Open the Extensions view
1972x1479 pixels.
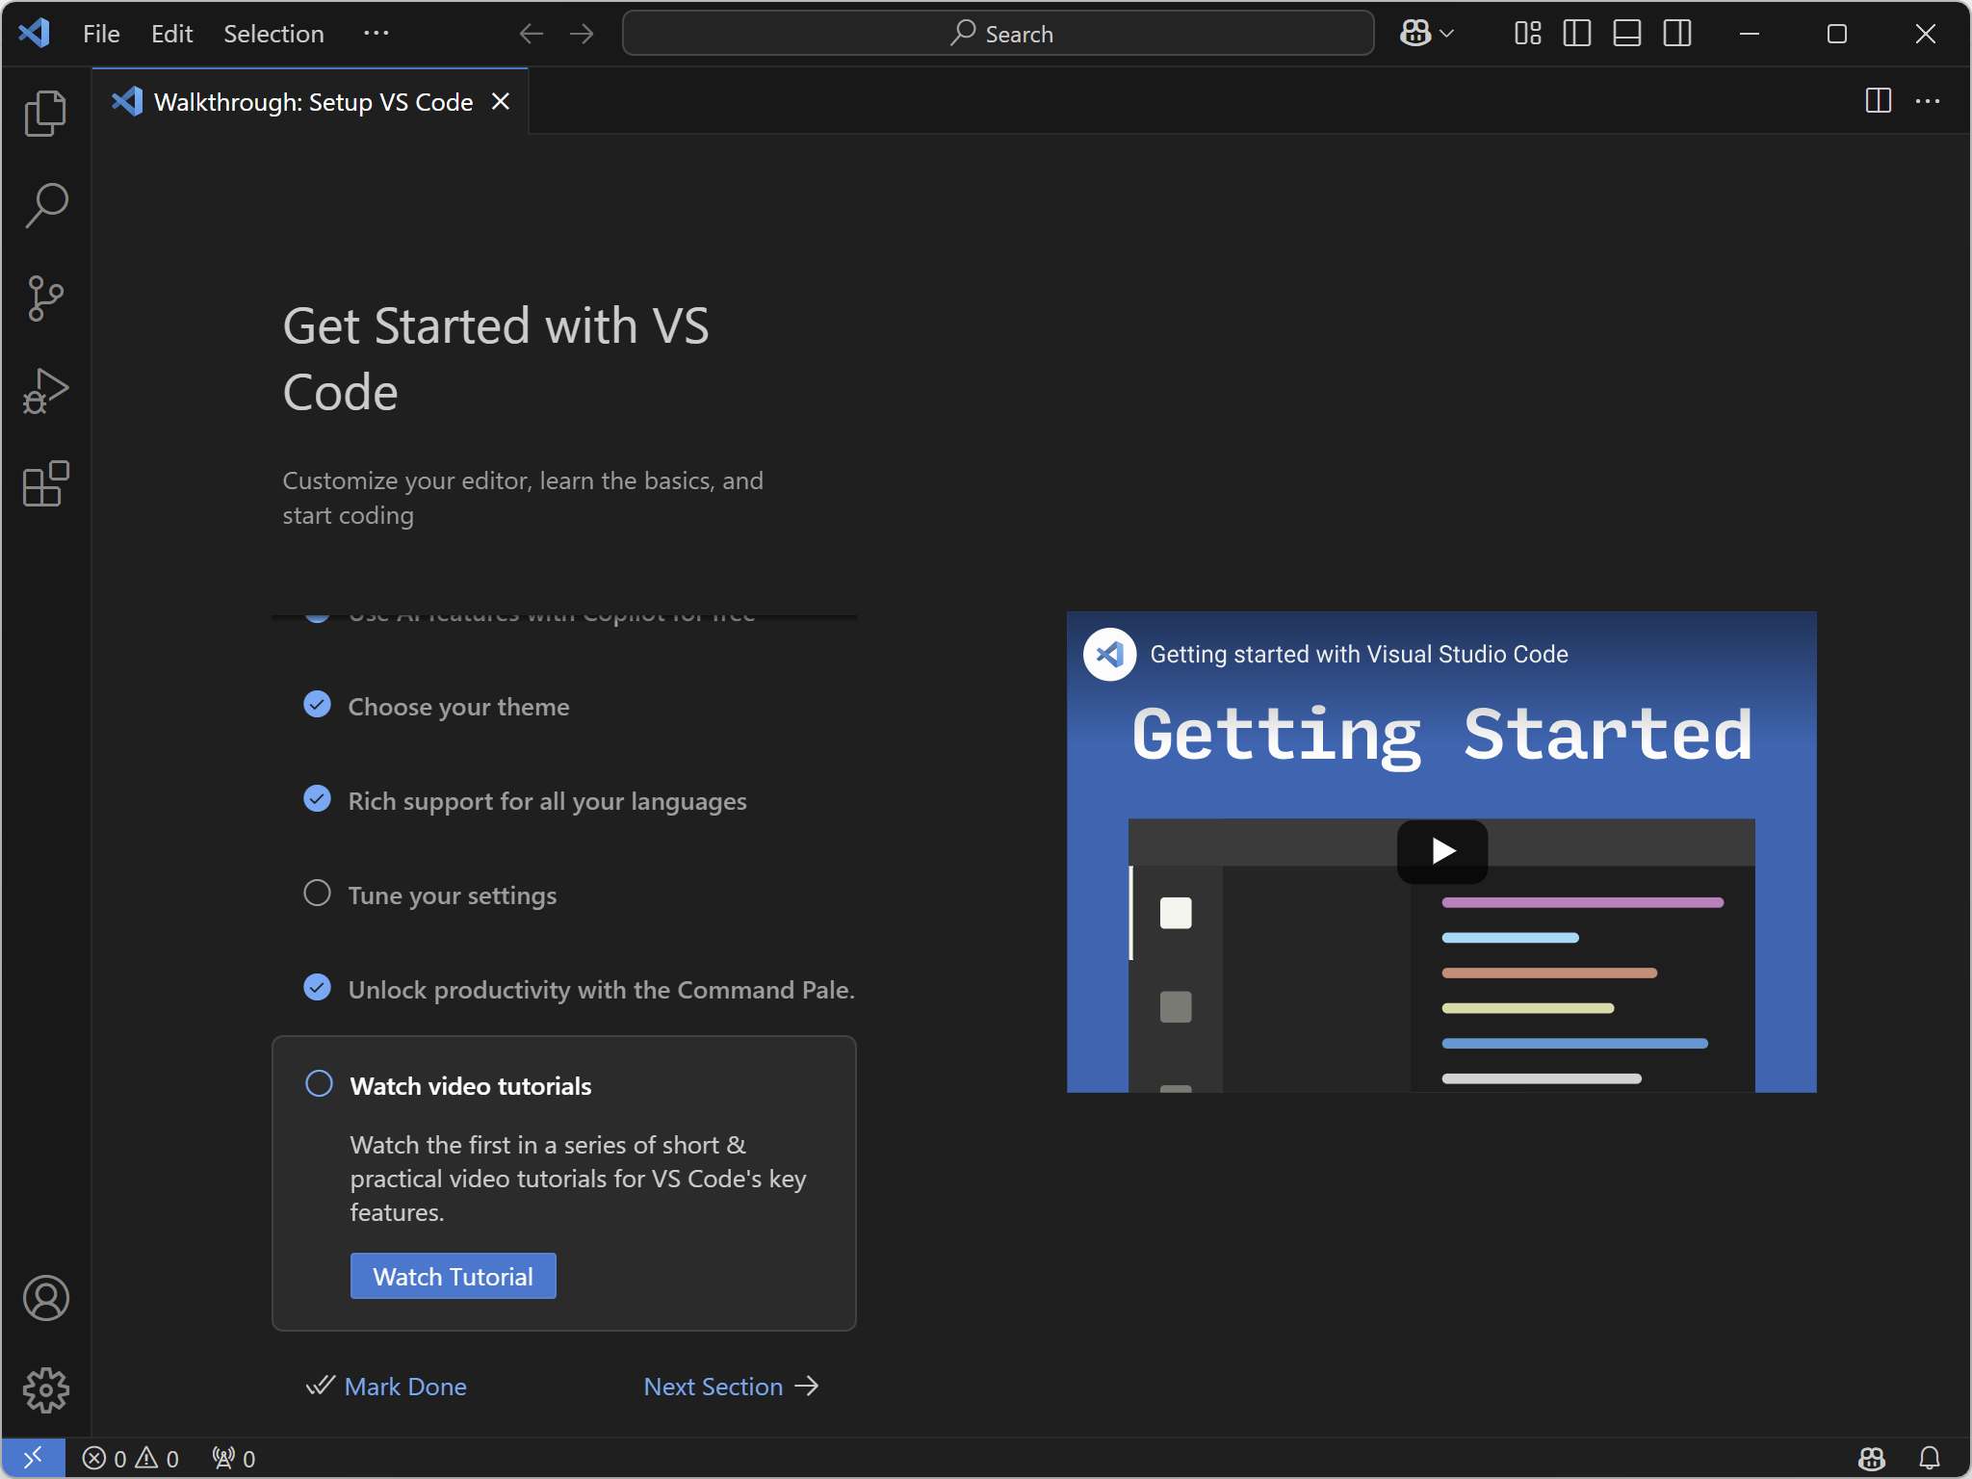(x=45, y=482)
